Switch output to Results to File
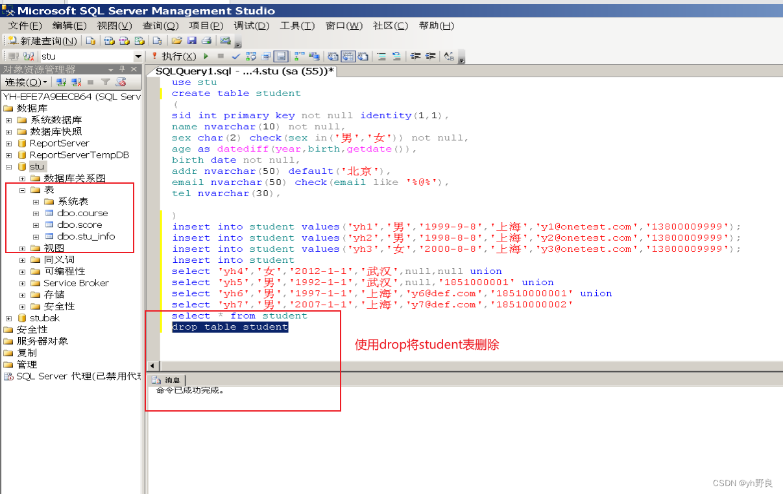Image resolution: width=783 pixels, height=494 pixels. point(363,56)
